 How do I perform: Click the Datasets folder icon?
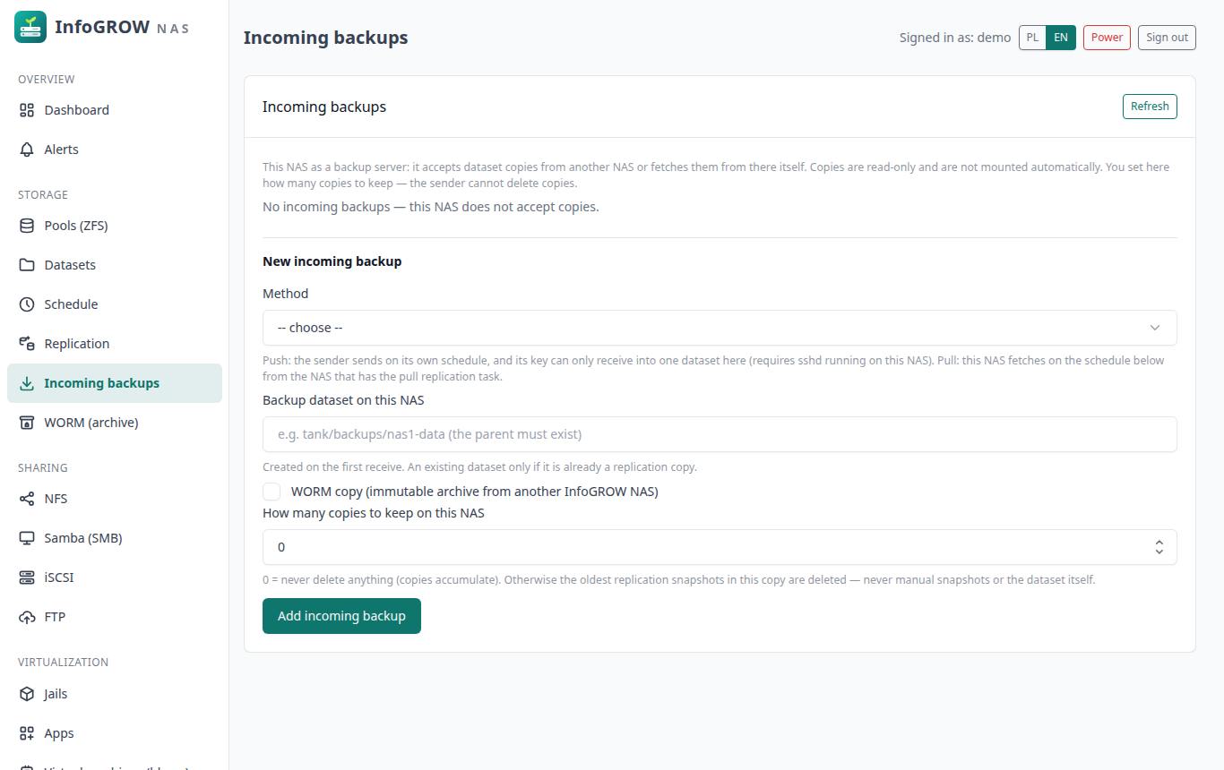[x=27, y=265]
